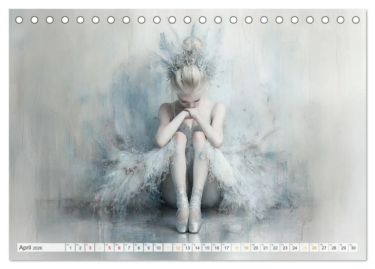Click day 30 (Do) cell
This screenshot has width=375, height=269.
coord(353,248)
